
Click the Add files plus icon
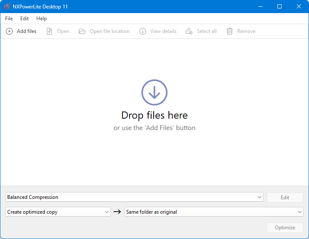[9, 31]
